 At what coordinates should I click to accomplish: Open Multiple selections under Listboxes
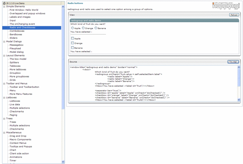click(x=20, y=108)
